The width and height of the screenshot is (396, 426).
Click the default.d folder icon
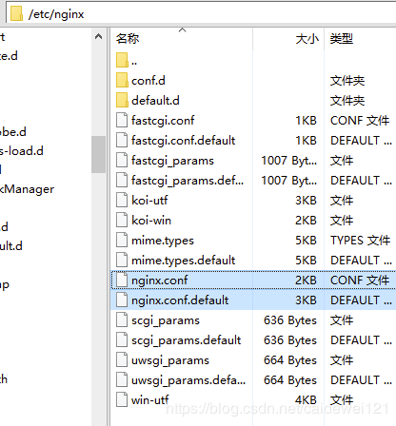coord(122,100)
